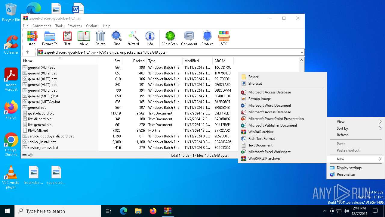Open the Find tool
This screenshot has height=217, width=385.
pyautogui.click(x=117, y=38)
